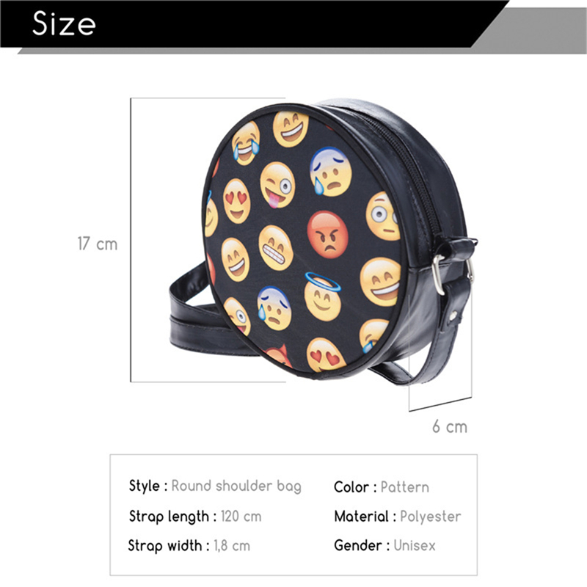Click the Strap length 120 cm value
This screenshot has width=587, height=587.
[241, 517]
